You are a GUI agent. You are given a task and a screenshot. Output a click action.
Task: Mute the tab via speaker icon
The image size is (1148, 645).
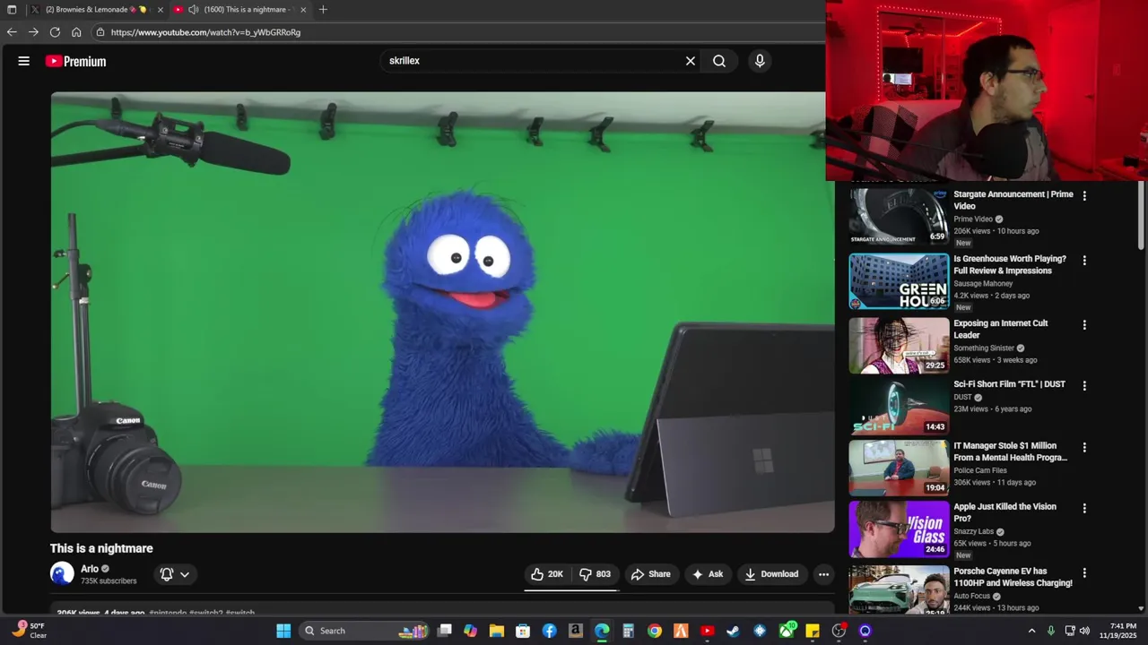point(193,10)
